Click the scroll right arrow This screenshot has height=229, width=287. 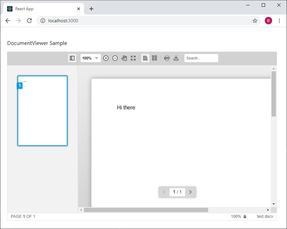point(268,210)
